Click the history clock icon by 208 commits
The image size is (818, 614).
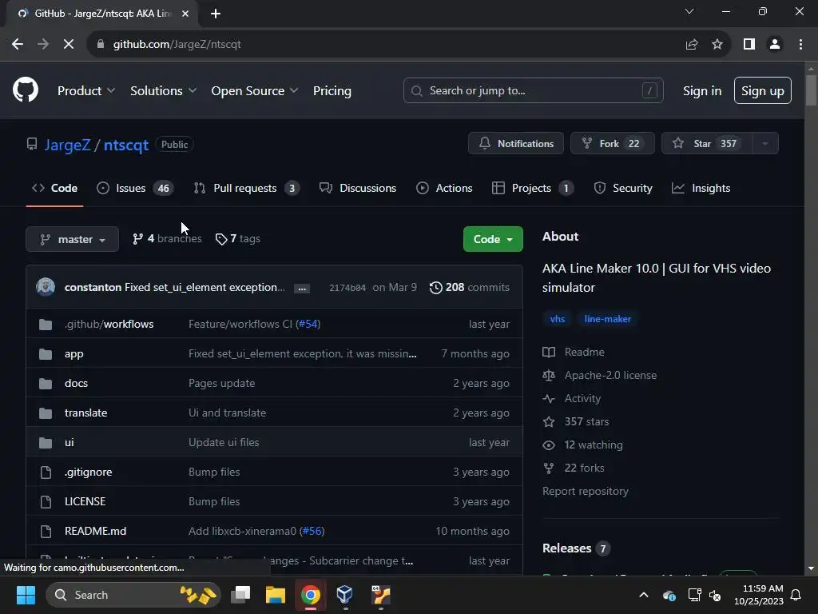435,288
